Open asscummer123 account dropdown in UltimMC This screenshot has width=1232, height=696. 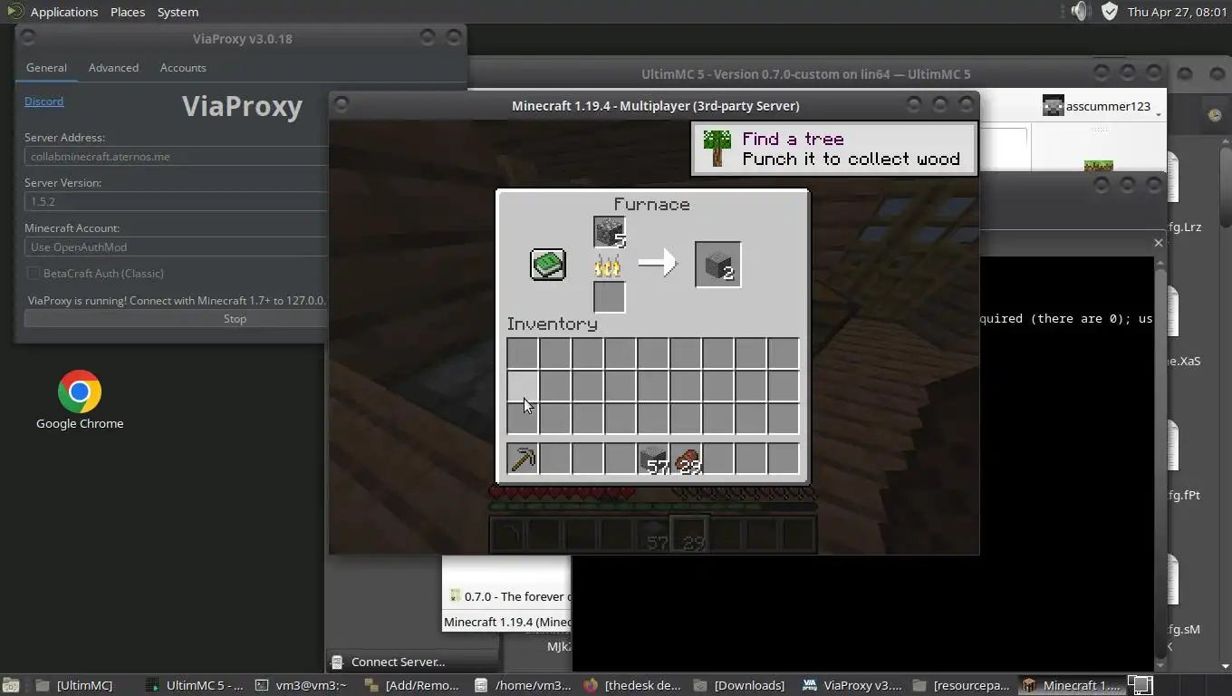tap(1101, 106)
